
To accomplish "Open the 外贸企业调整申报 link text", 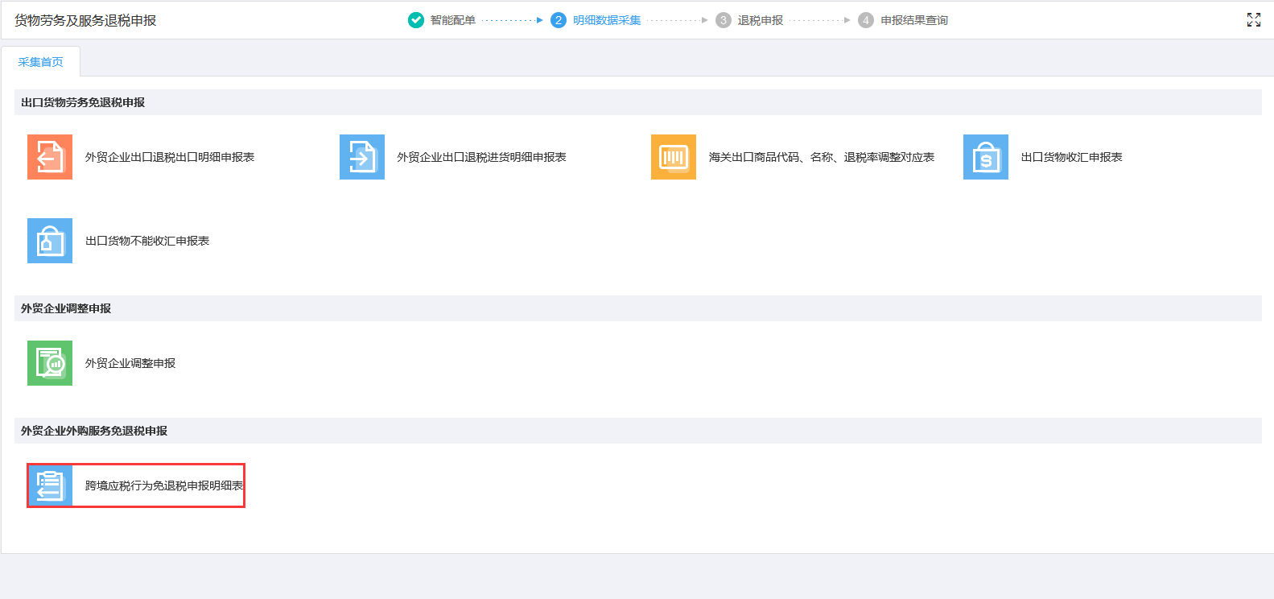I will (x=130, y=363).
